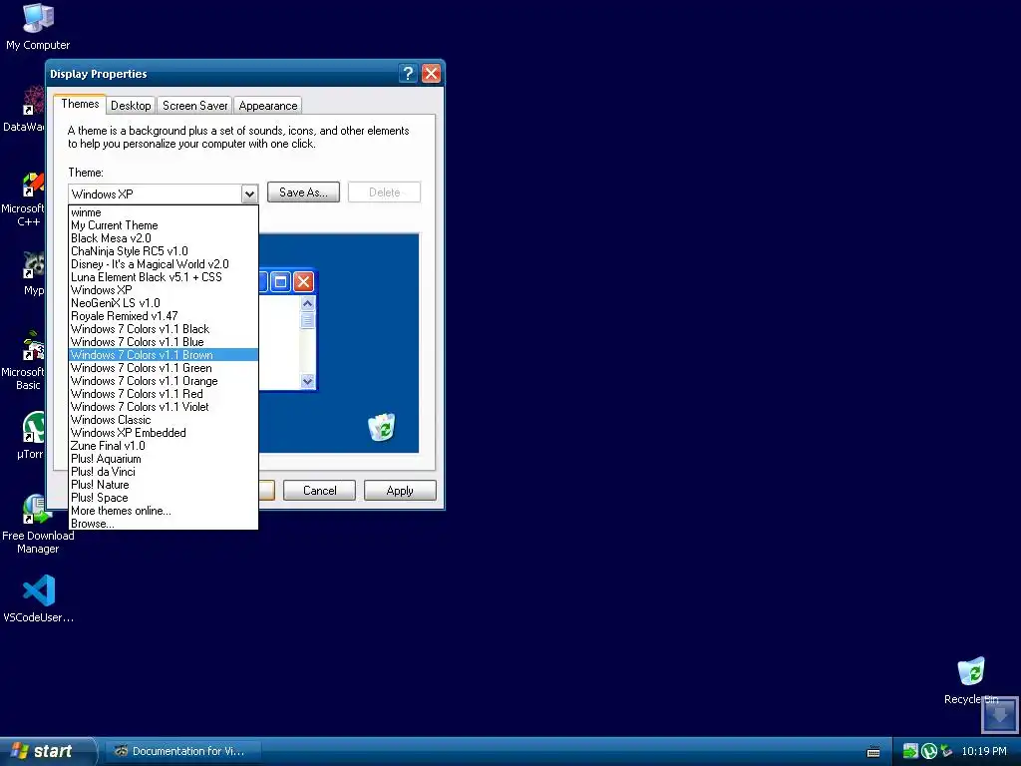Open the VSCodeUser desktop shortcut

(39, 598)
